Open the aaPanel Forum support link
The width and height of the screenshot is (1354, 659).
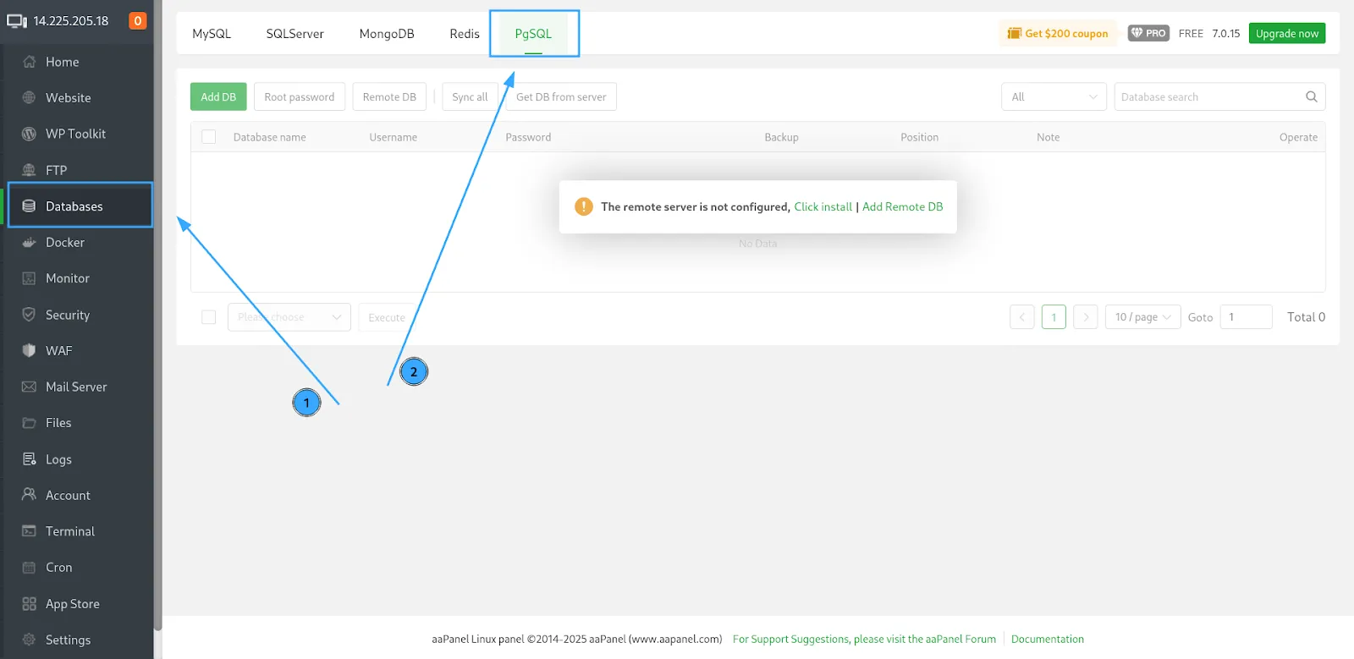pos(864,639)
